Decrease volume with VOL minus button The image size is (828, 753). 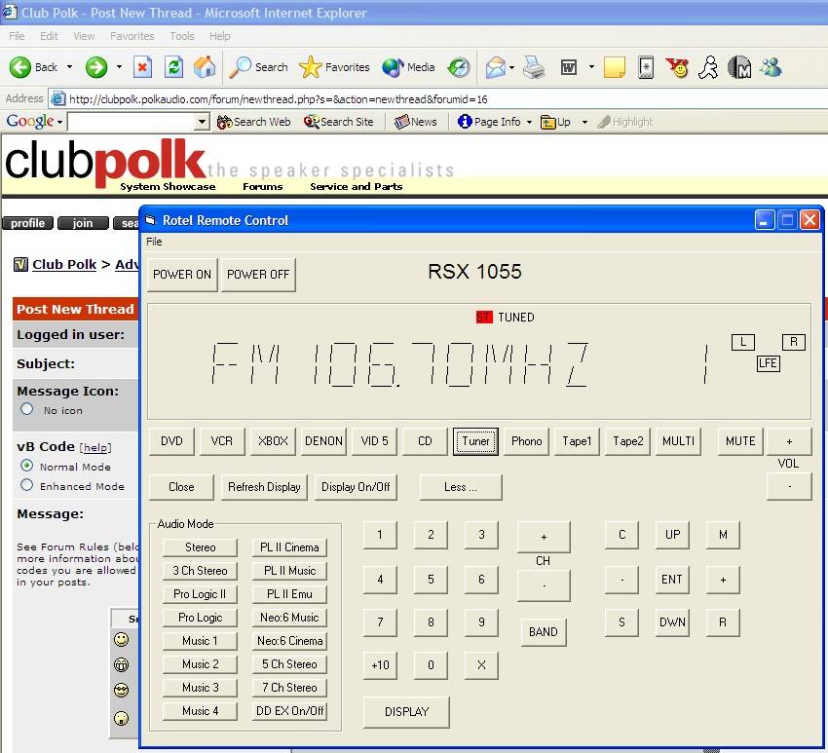[x=789, y=487]
